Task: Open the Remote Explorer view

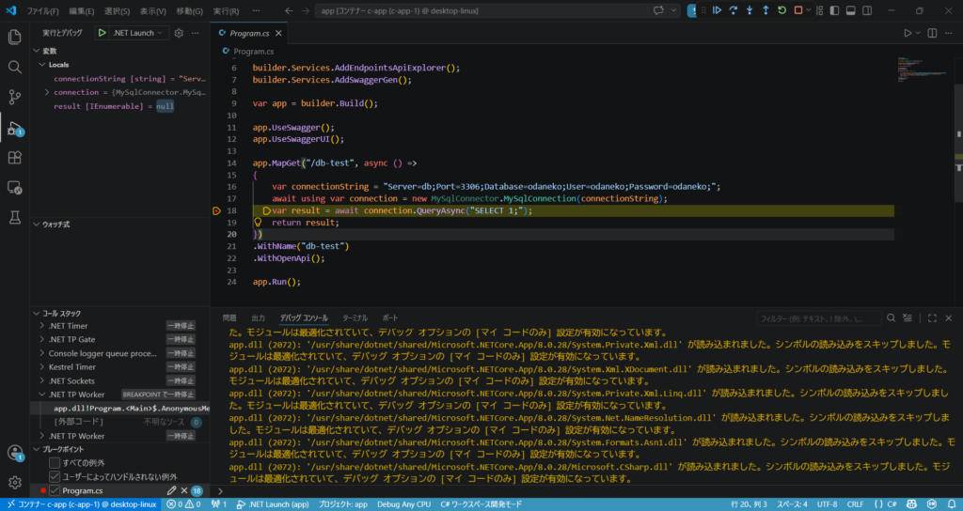Action: point(15,188)
